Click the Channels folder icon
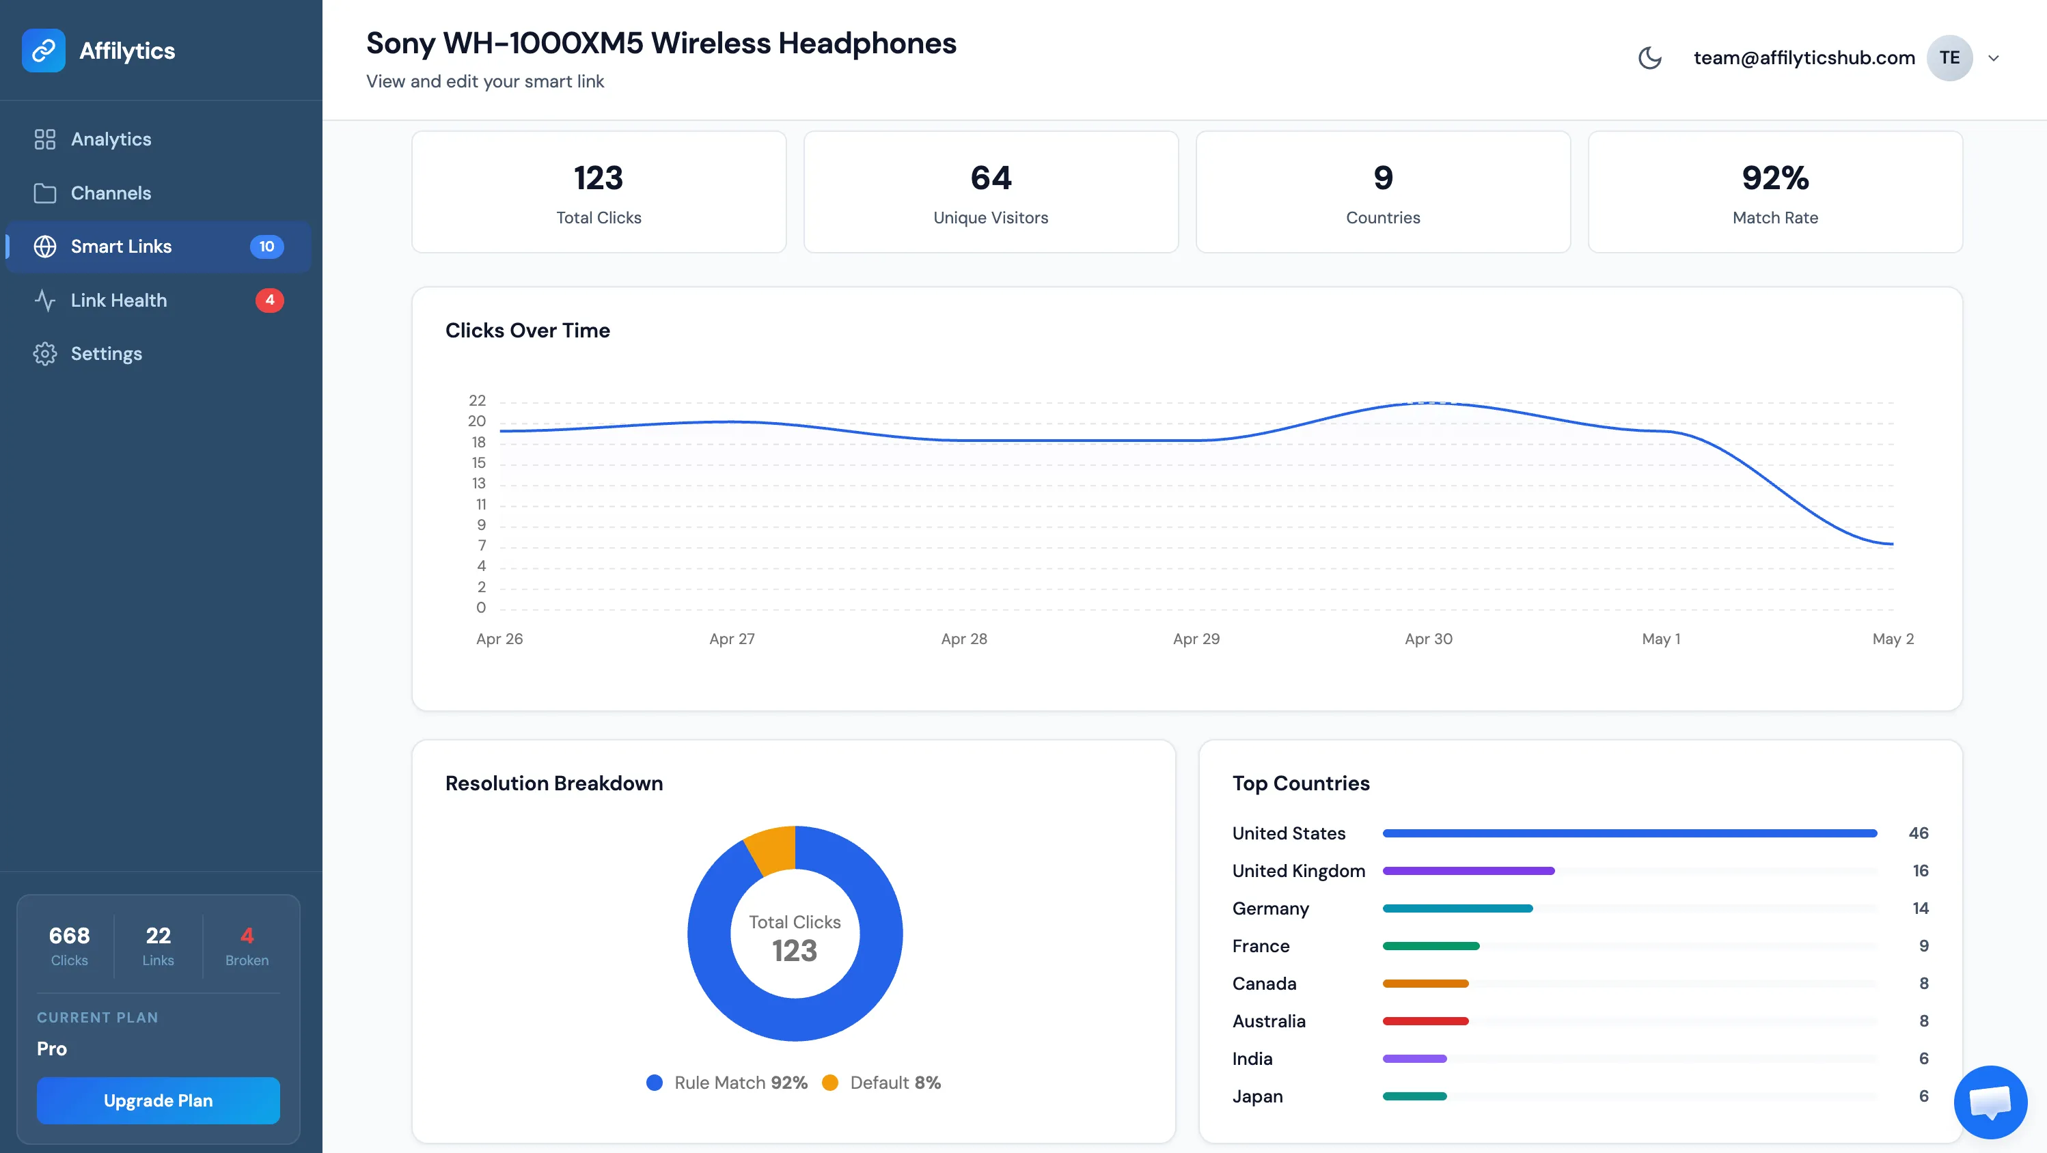 point(45,193)
